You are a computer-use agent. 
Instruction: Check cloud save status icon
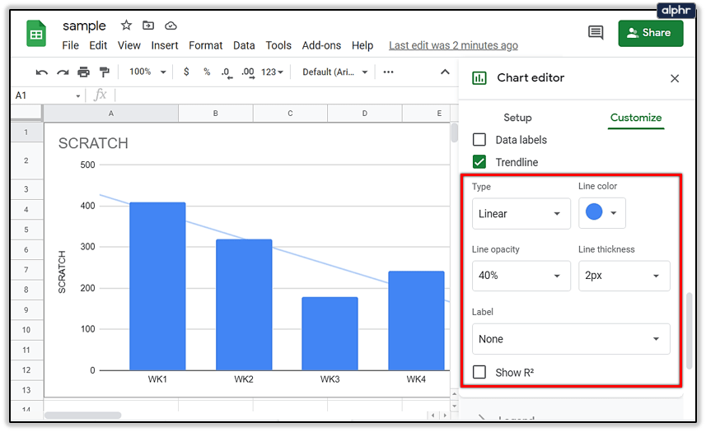(x=171, y=26)
